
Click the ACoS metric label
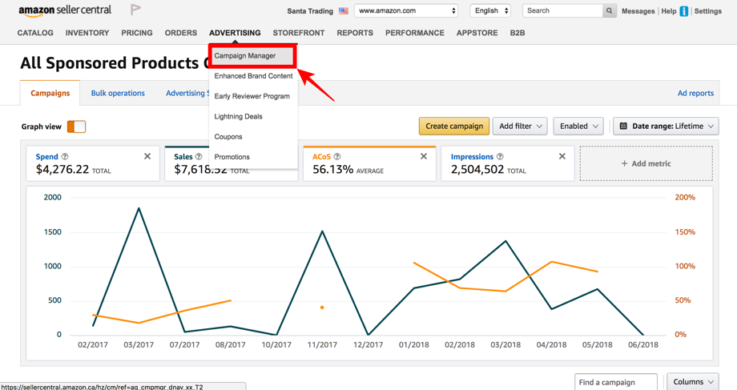click(321, 156)
